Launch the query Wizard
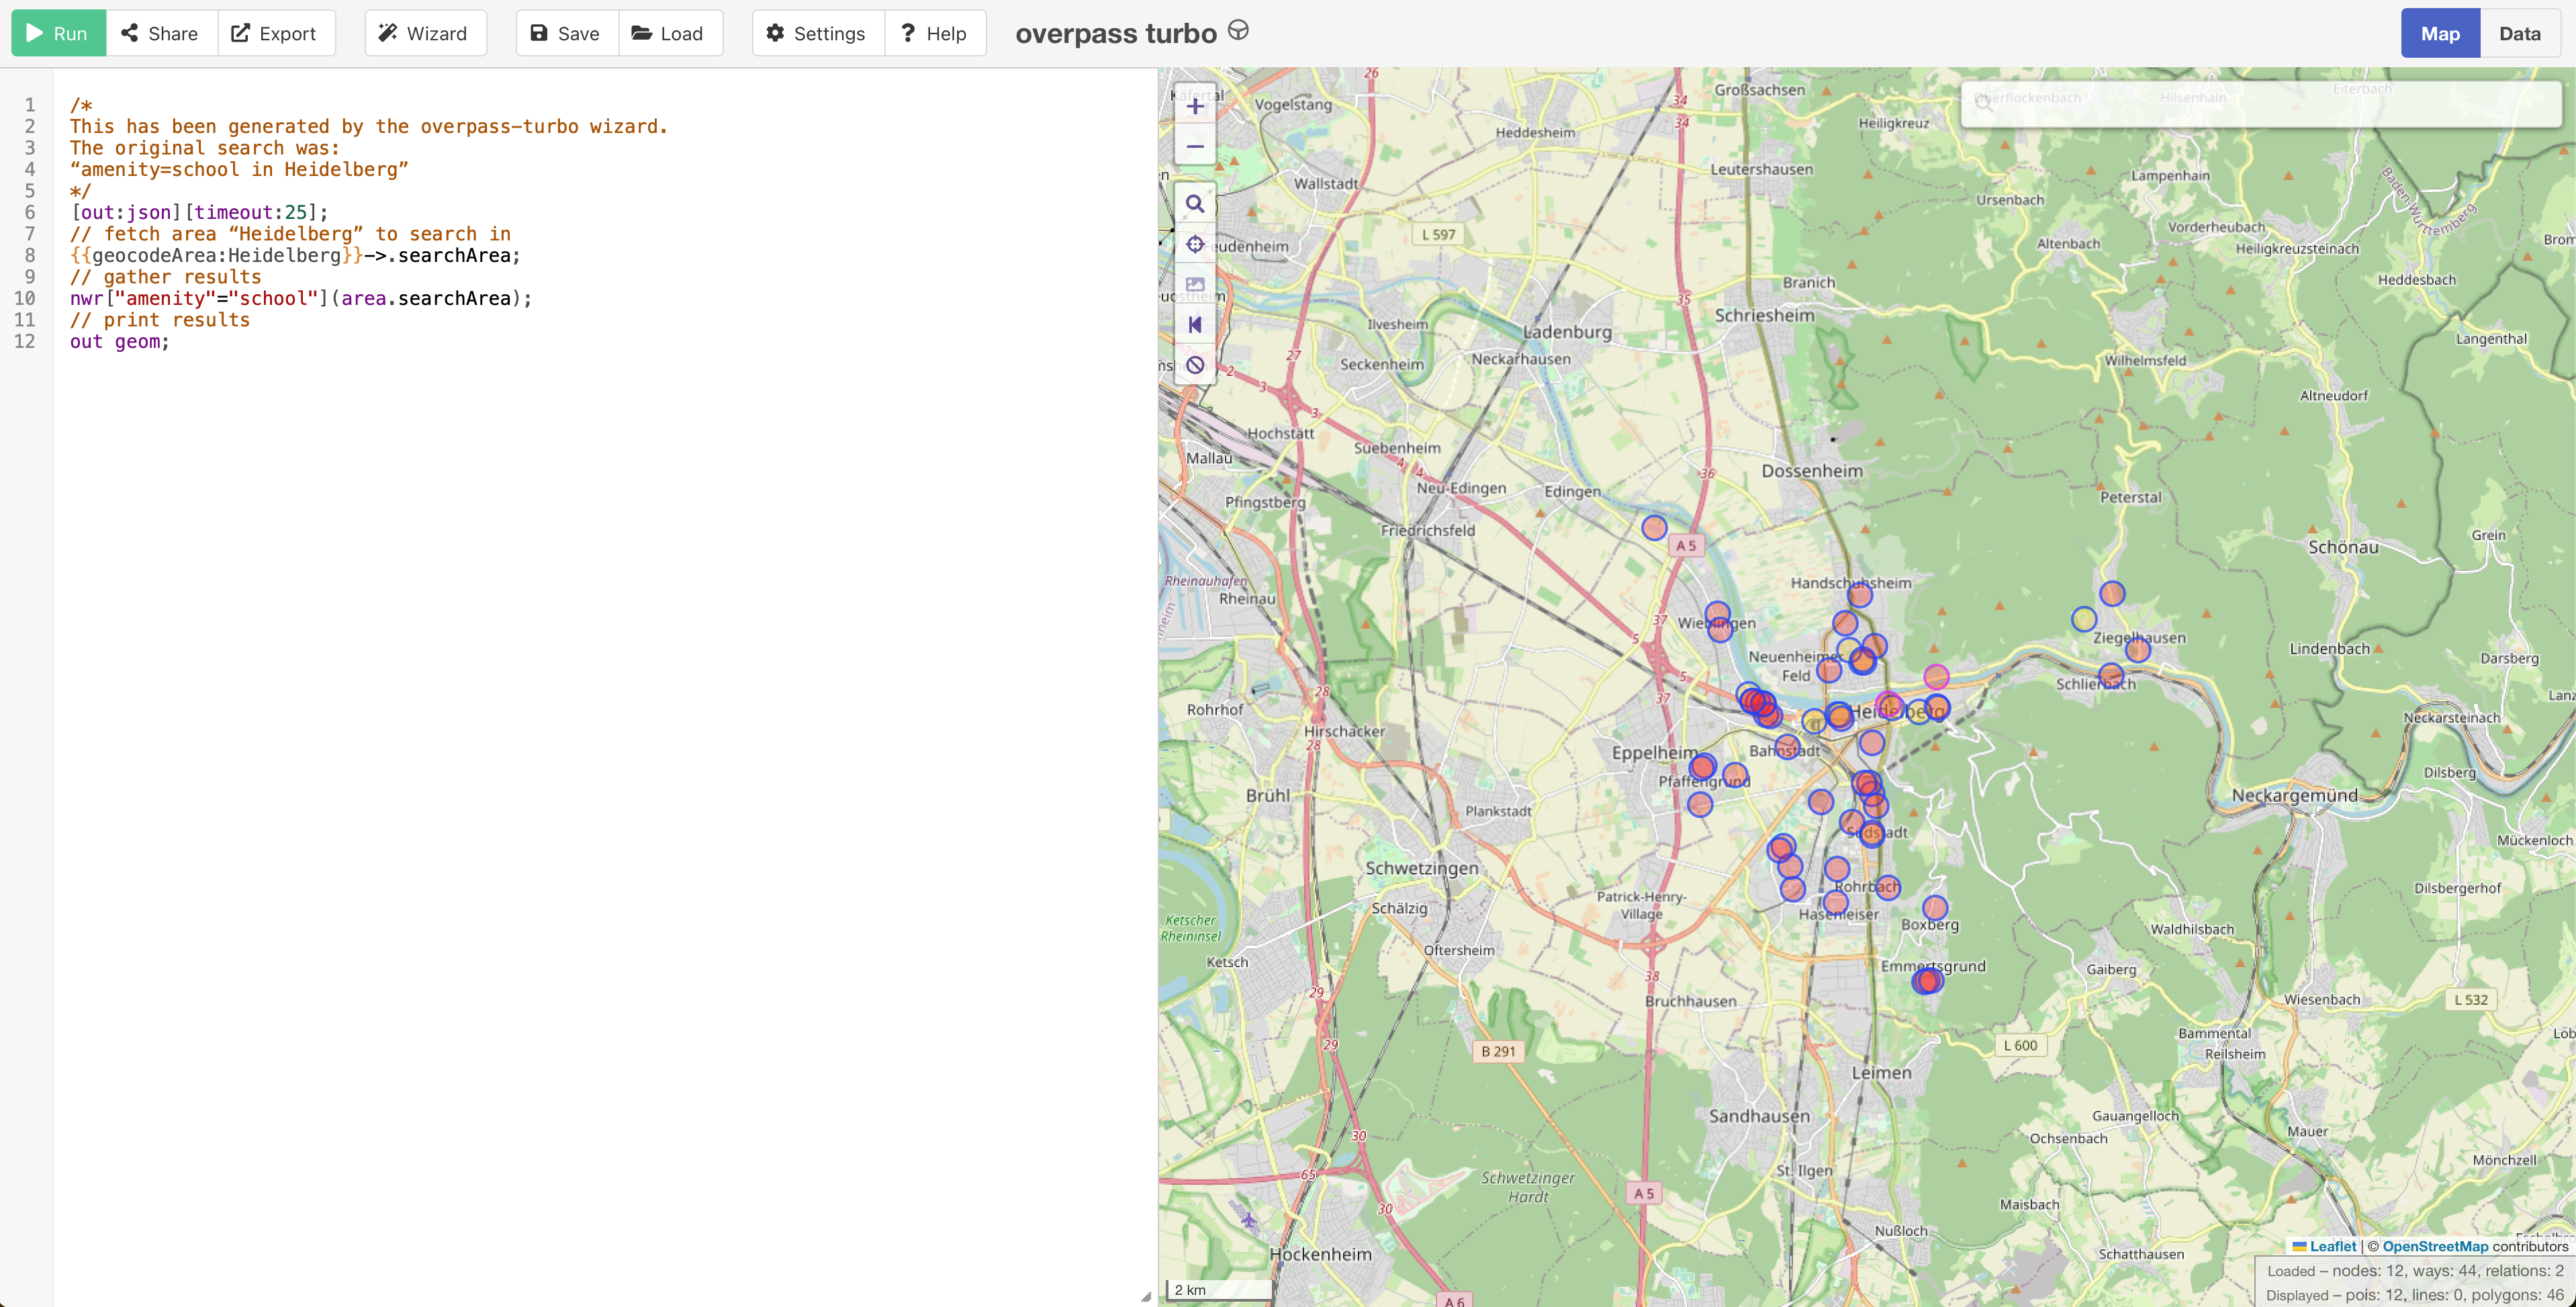2576x1307 pixels. coord(424,33)
